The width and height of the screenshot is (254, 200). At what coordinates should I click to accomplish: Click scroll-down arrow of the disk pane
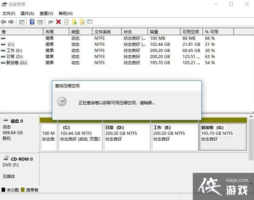pyautogui.click(x=251, y=184)
